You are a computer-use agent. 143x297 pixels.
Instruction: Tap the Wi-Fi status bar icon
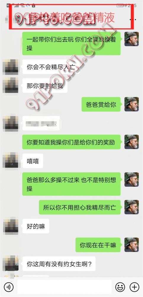[23, 5]
